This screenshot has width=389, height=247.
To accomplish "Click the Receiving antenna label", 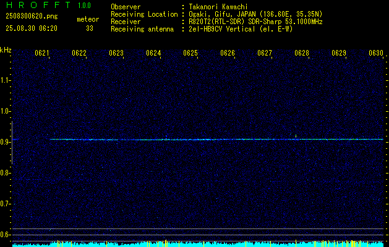I will point(142,29).
